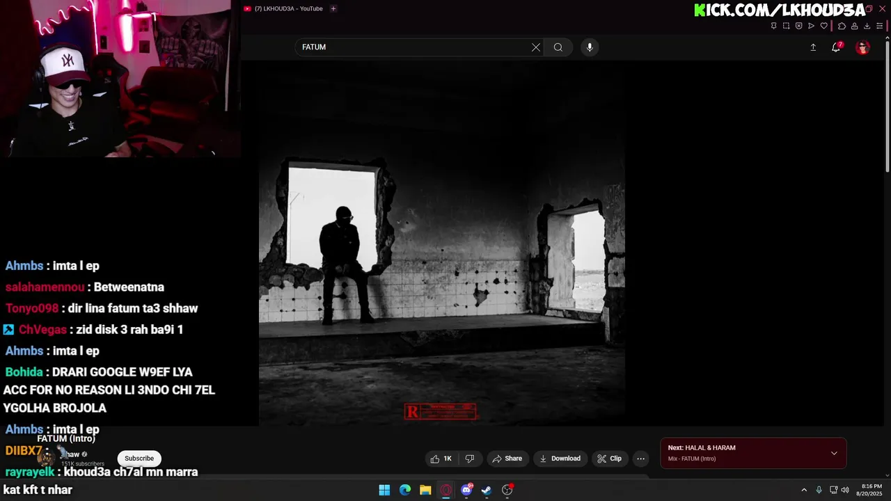Open Windows Start menu
Screen dimensions: 891x501
(x=384, y=490)
